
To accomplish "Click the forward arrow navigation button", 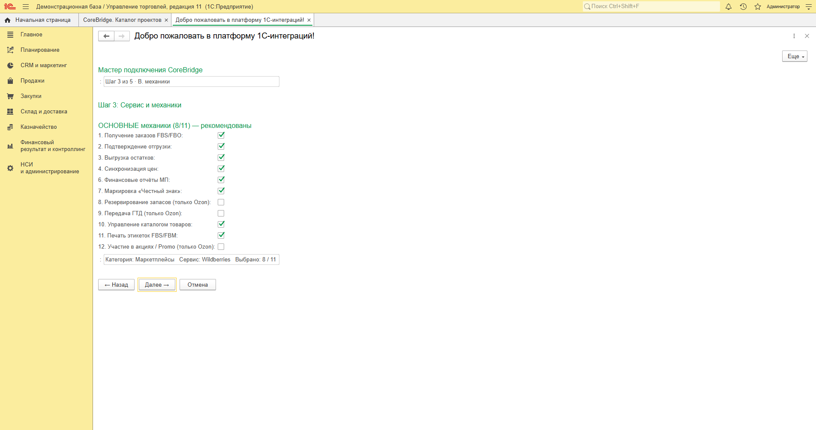I will click(x=122, y=36).
